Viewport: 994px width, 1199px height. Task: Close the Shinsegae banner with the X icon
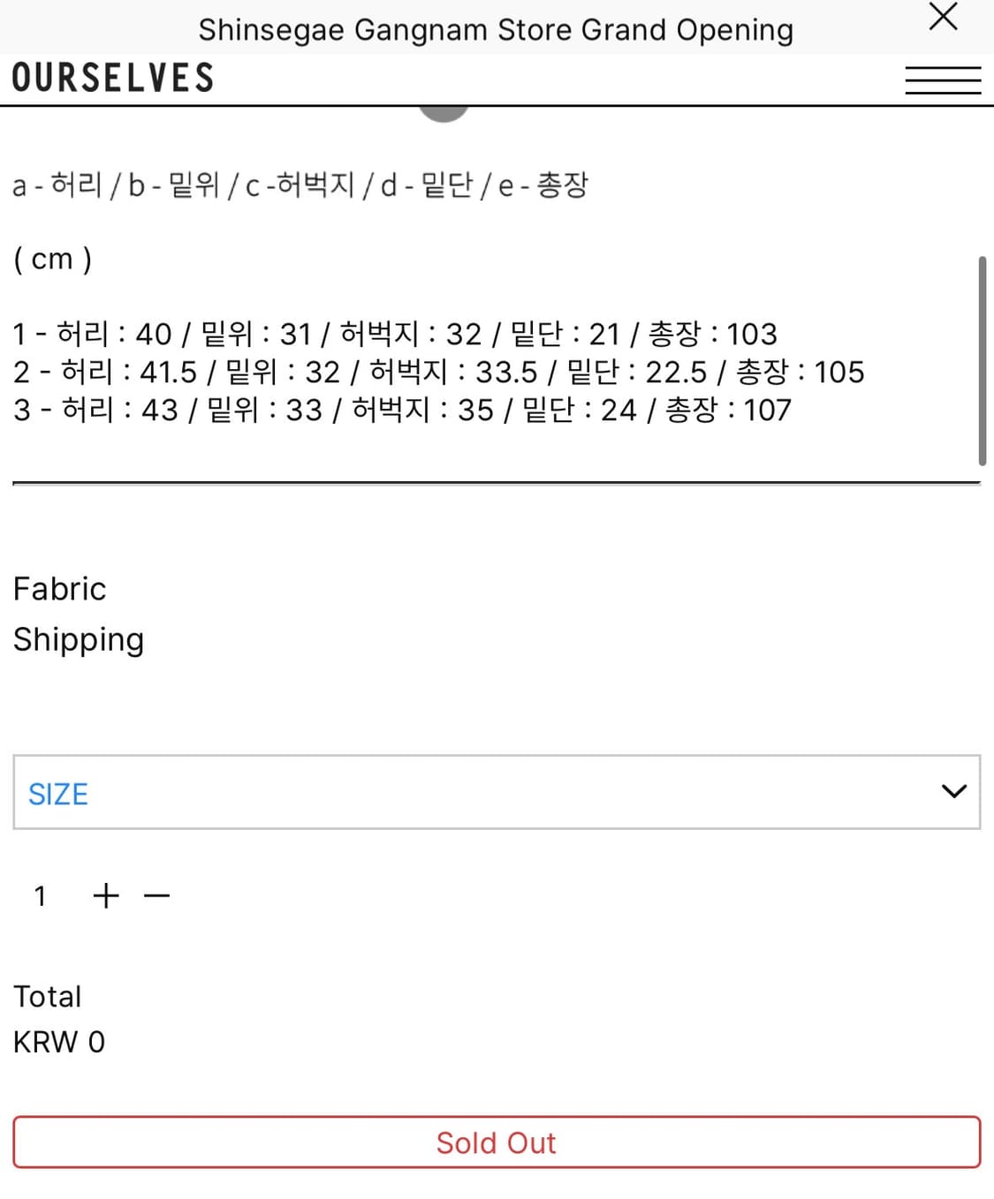[x=942, y=18]
